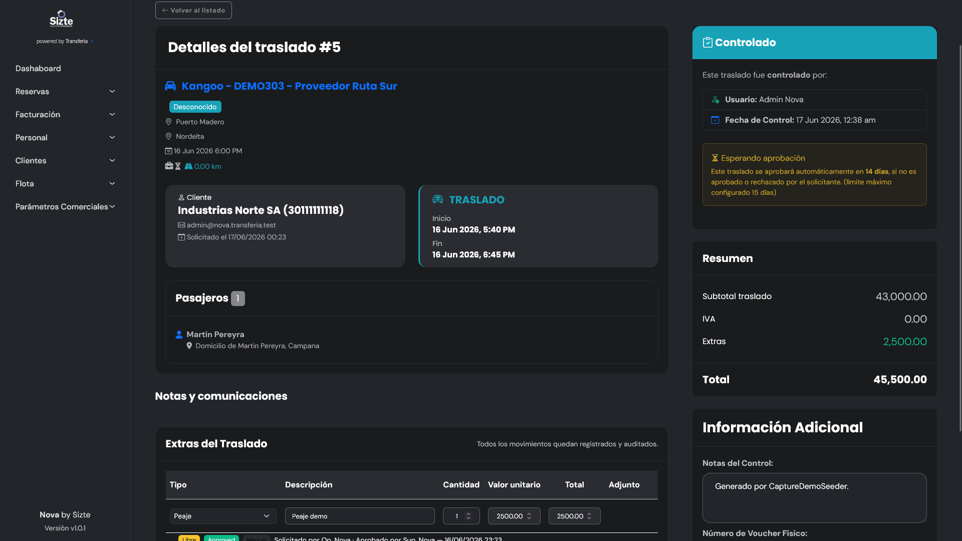The height and width of the screenshot is (541, 962).
Task: Click the 0.00 km distance link
Action: coord(207,166)
